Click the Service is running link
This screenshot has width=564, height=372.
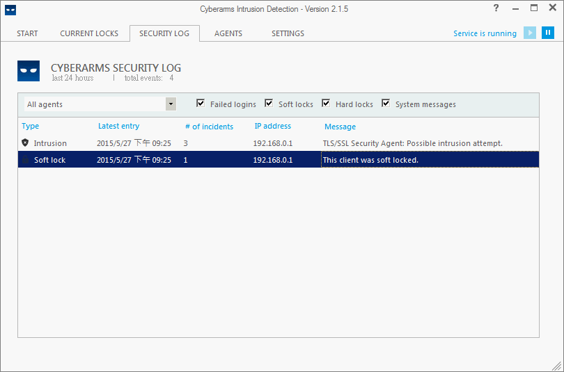coord(485,33)
